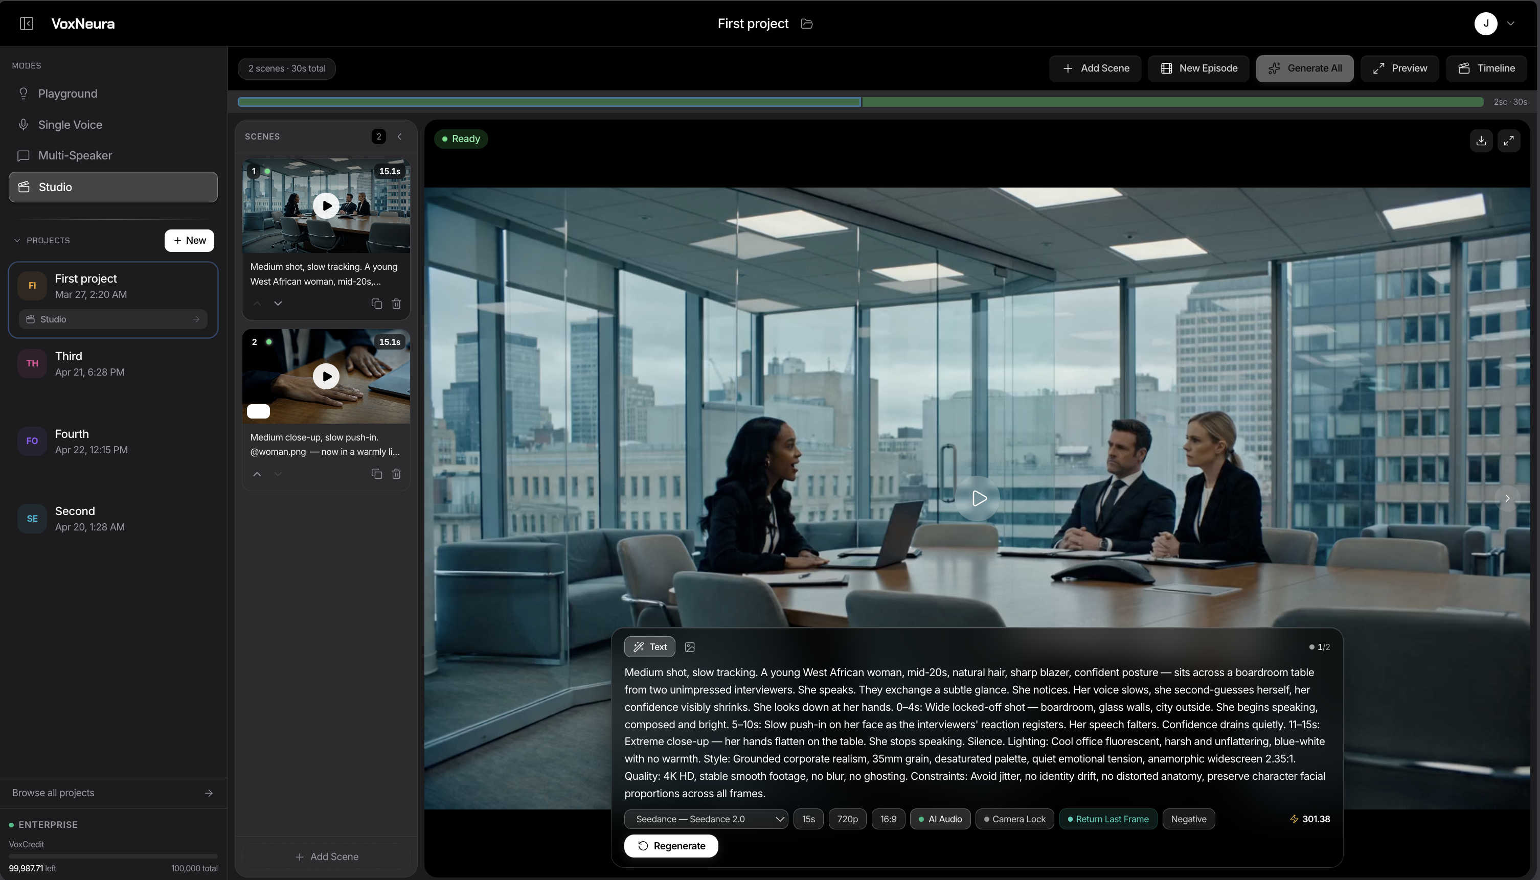Viewport: 1540px width, 880px height.
Task: Open the Seedance 2.0 model dropdown
Action: tap(706, 819)
